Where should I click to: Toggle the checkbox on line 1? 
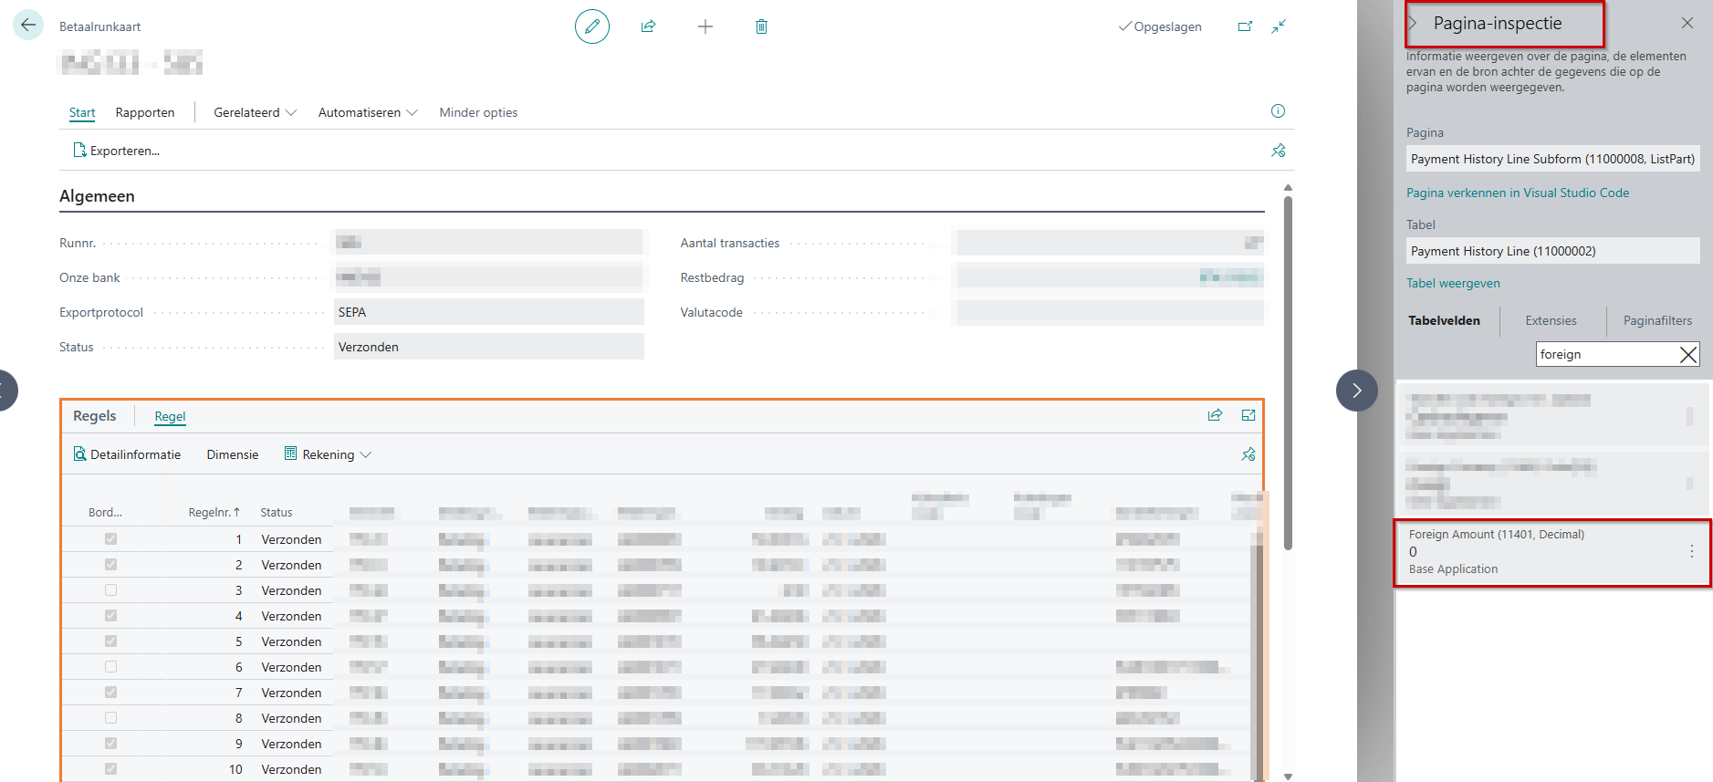pyautogui.click(x=110, y=539)
